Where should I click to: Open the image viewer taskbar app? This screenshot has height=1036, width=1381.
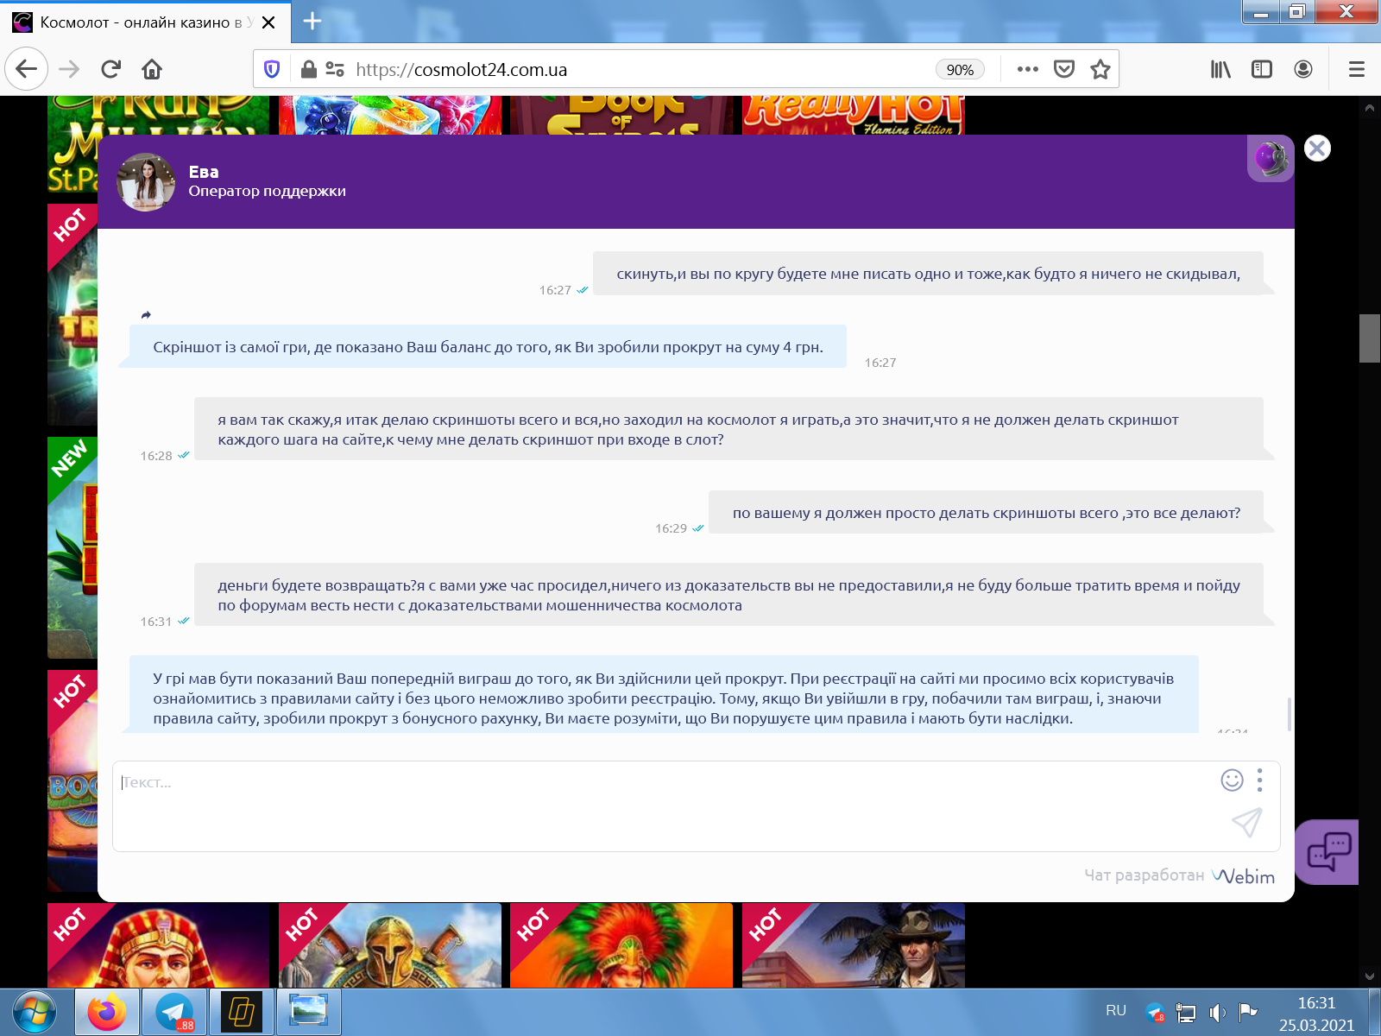[x=309, y=1012]
